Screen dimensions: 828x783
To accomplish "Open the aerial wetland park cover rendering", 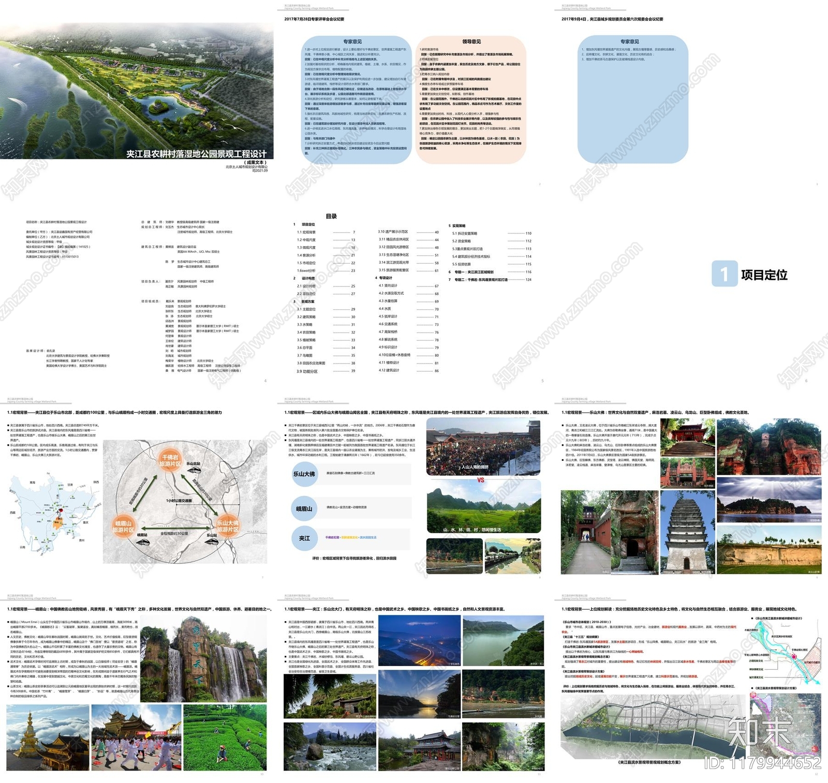I will 137,91.
